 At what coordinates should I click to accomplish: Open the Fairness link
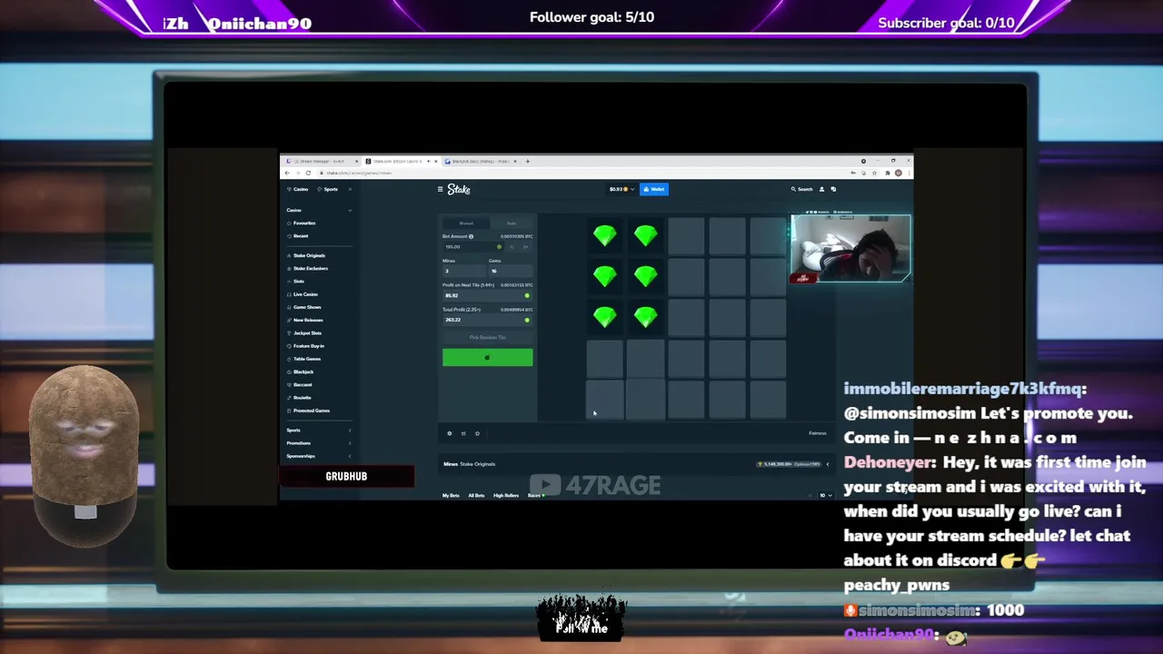818,433
